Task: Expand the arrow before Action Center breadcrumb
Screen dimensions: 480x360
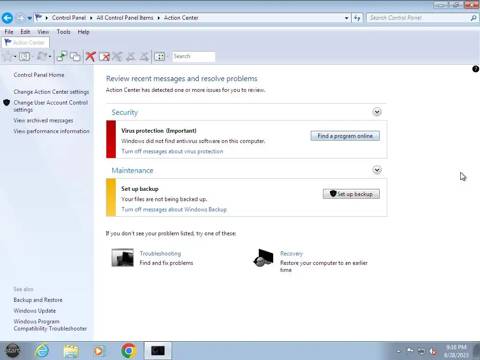Action: coord(158,18)
